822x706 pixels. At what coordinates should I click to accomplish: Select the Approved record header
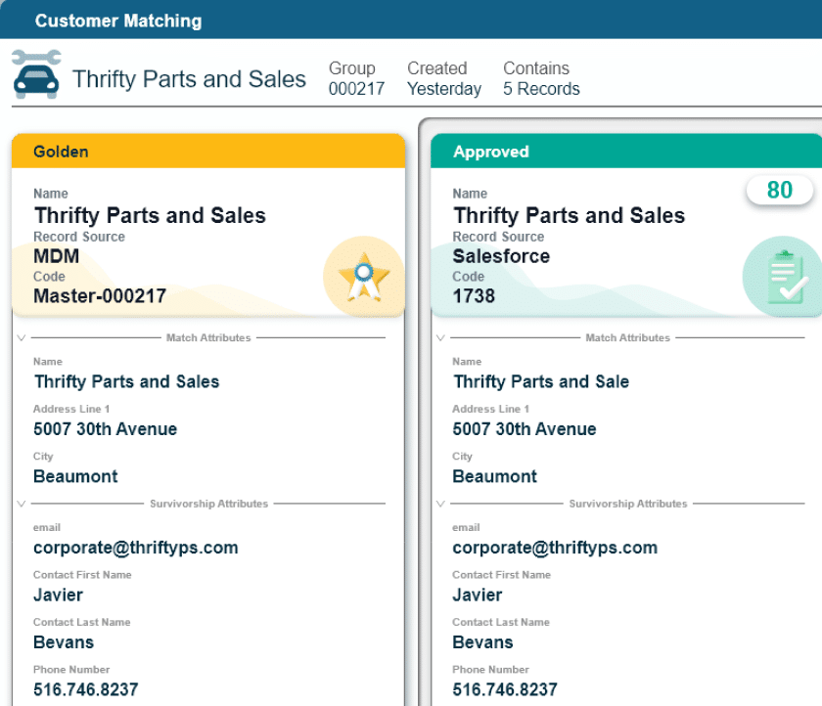click(x=626, y=152)
